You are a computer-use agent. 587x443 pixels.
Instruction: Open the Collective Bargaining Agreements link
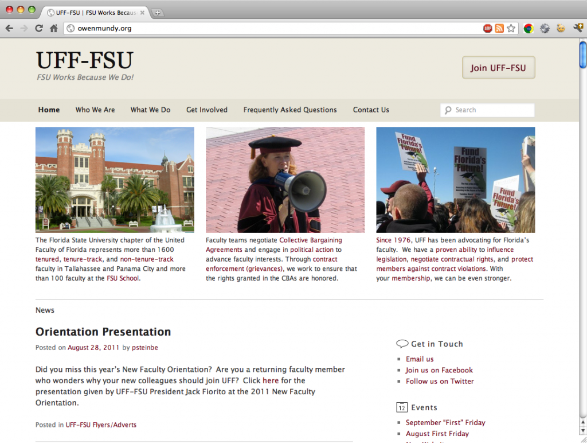(x=311, y=240)
